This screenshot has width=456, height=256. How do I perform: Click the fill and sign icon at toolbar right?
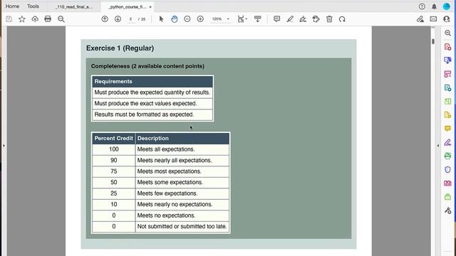(420, 19)
